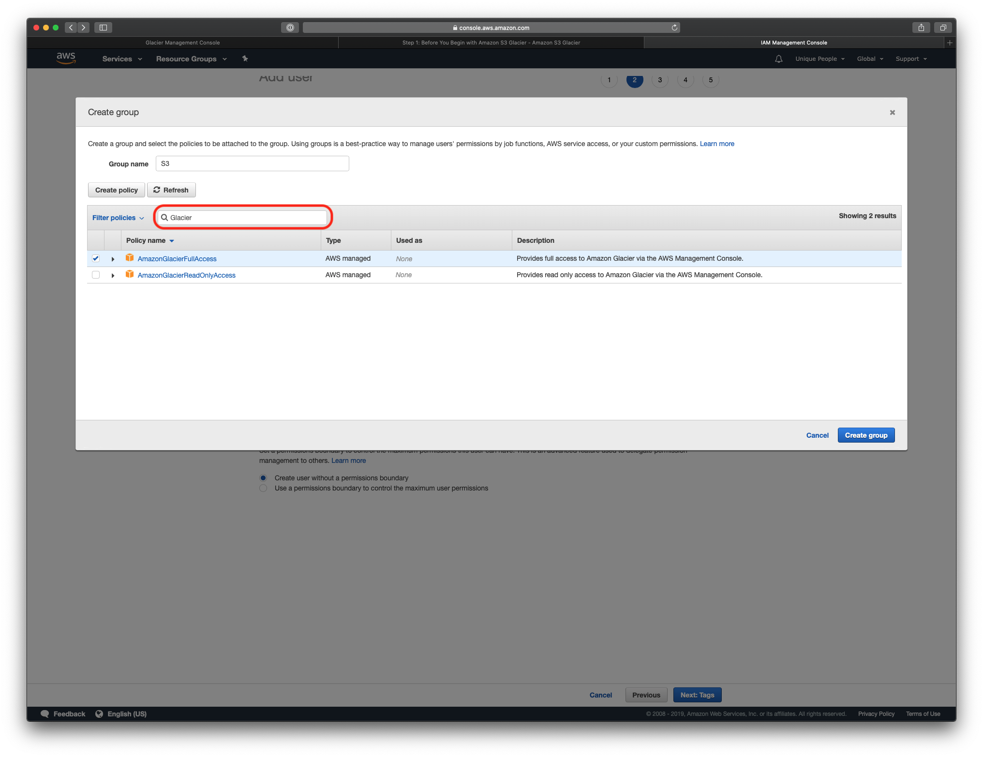The height and width of the screenshot is (757, 983).
Task: Switch to Glacier Management Console tab
Action: click(182, 43)
